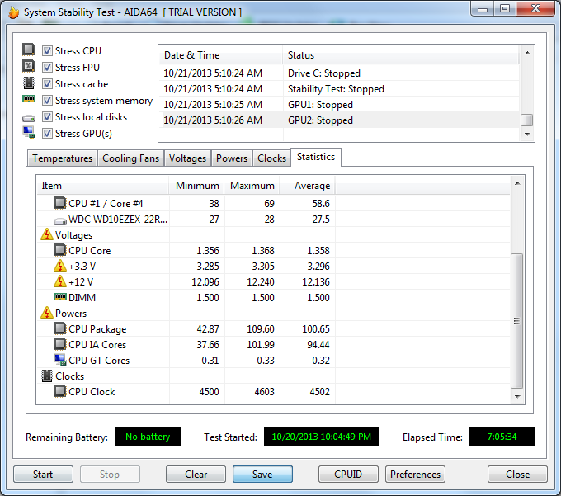This screenshot has height=496, width=561.
Task: Click the chip icon of CPU Package row
Action: coord(59,328)
